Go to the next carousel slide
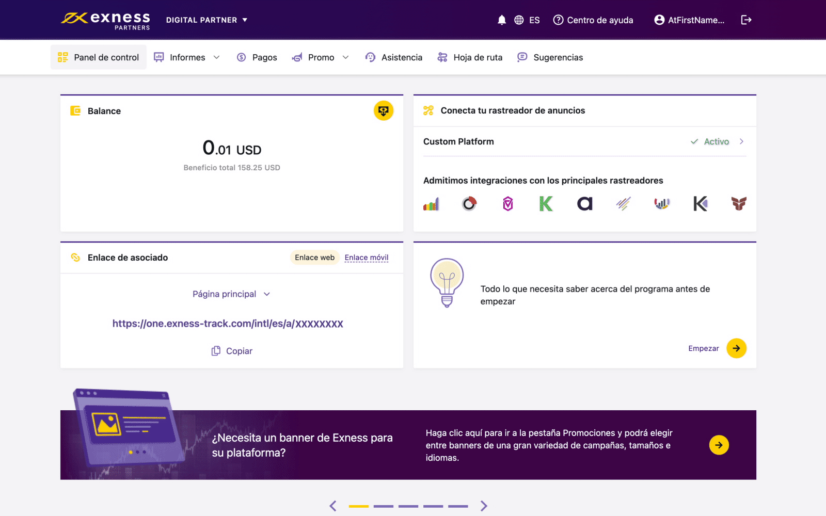The width and height of the screenshot is (826, 516). click(x=484, y=506)
